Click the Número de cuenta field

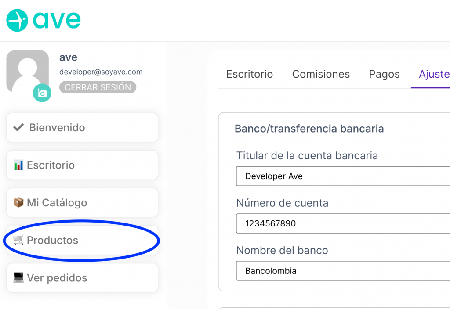[x=343, y=223]
